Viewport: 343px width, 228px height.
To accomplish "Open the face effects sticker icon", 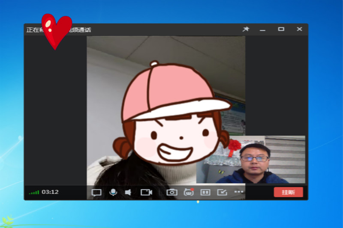I will pos(189,192).
